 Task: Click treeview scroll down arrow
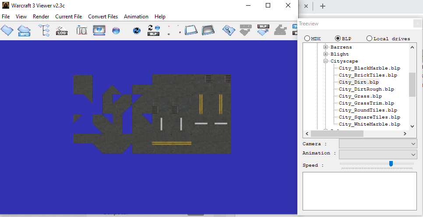[412, 126]
